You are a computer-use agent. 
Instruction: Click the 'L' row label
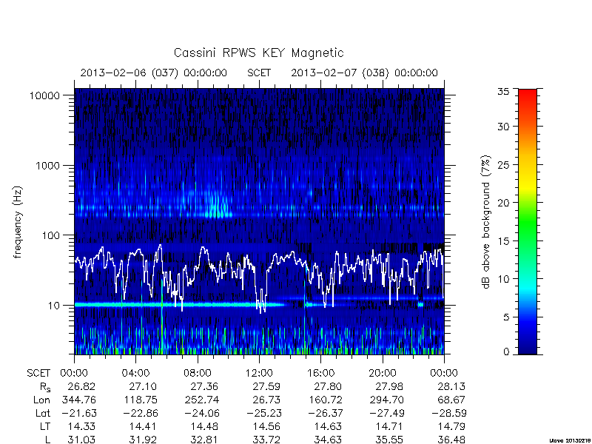pyautogui.click(x=47, y=440)
